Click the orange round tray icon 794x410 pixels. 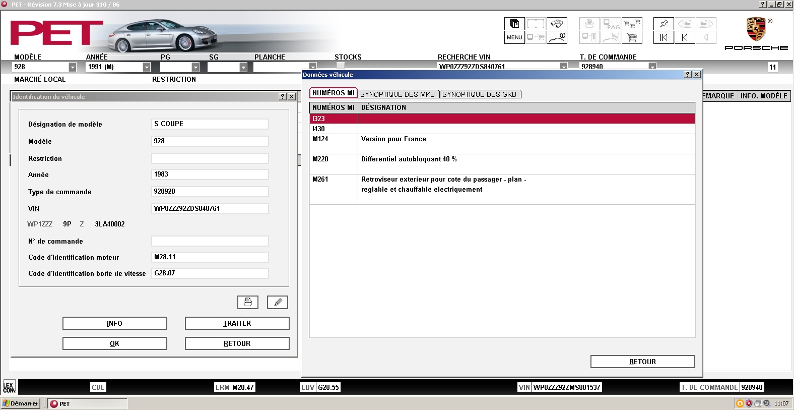coord(740,403)
